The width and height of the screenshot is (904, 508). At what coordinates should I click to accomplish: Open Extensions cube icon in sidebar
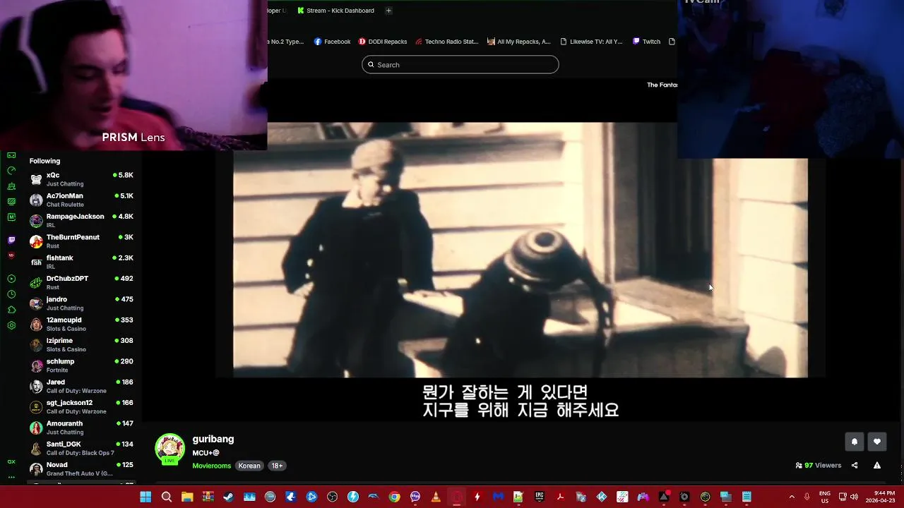tap(11, 310)
